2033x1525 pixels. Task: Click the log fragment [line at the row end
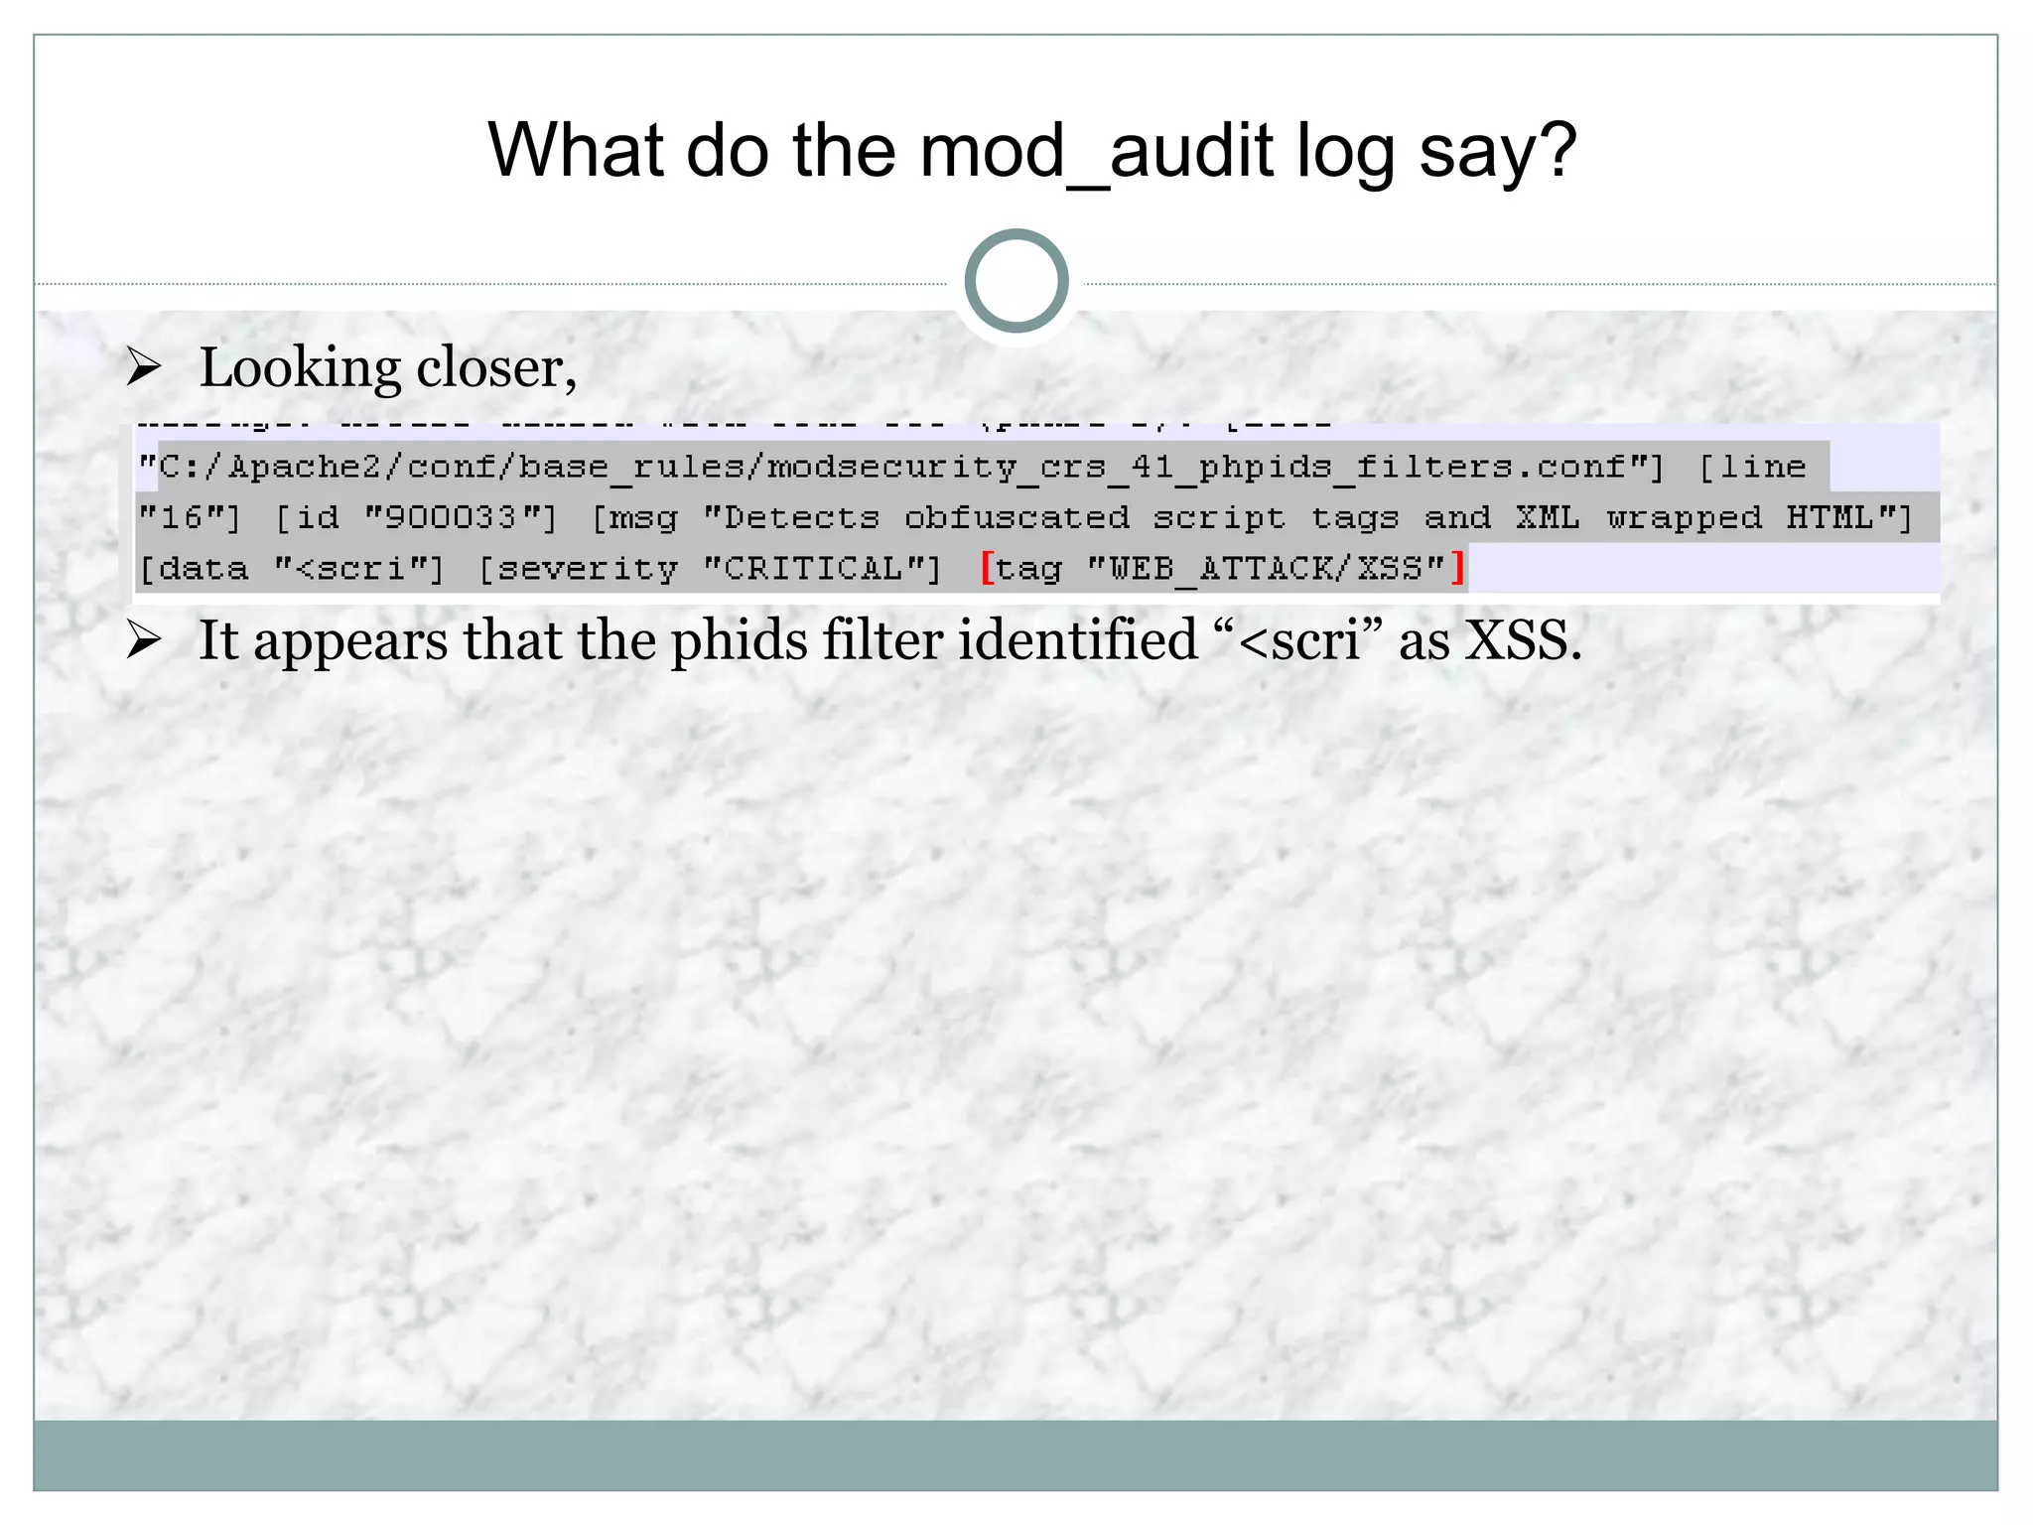(1753, 467)
